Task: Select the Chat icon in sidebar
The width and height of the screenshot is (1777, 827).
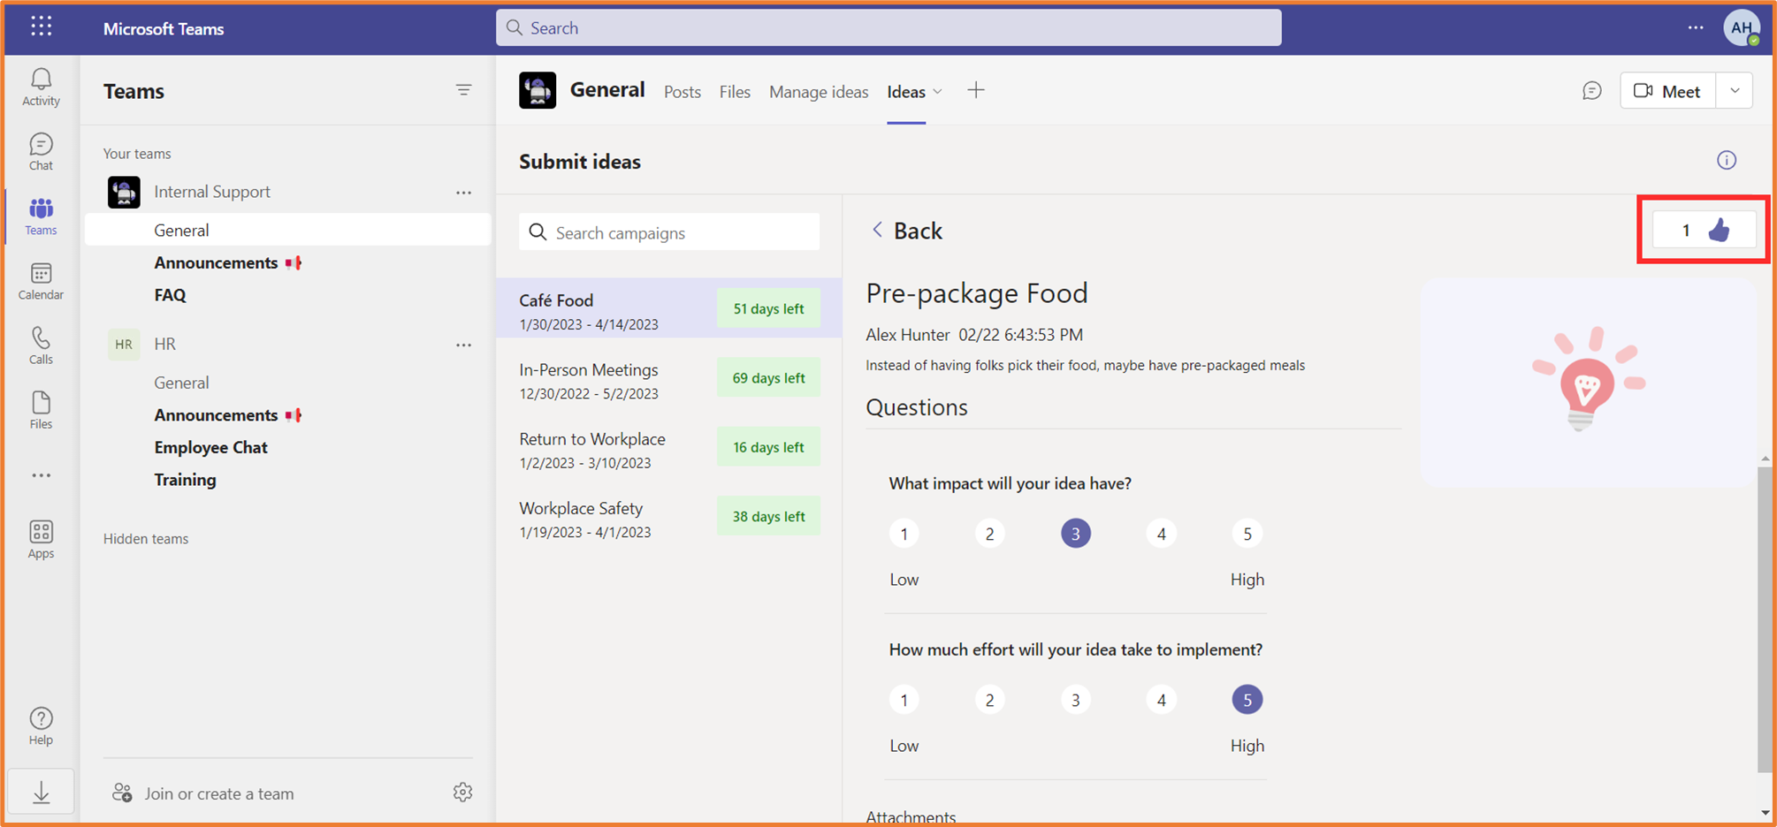Action: 40,150
